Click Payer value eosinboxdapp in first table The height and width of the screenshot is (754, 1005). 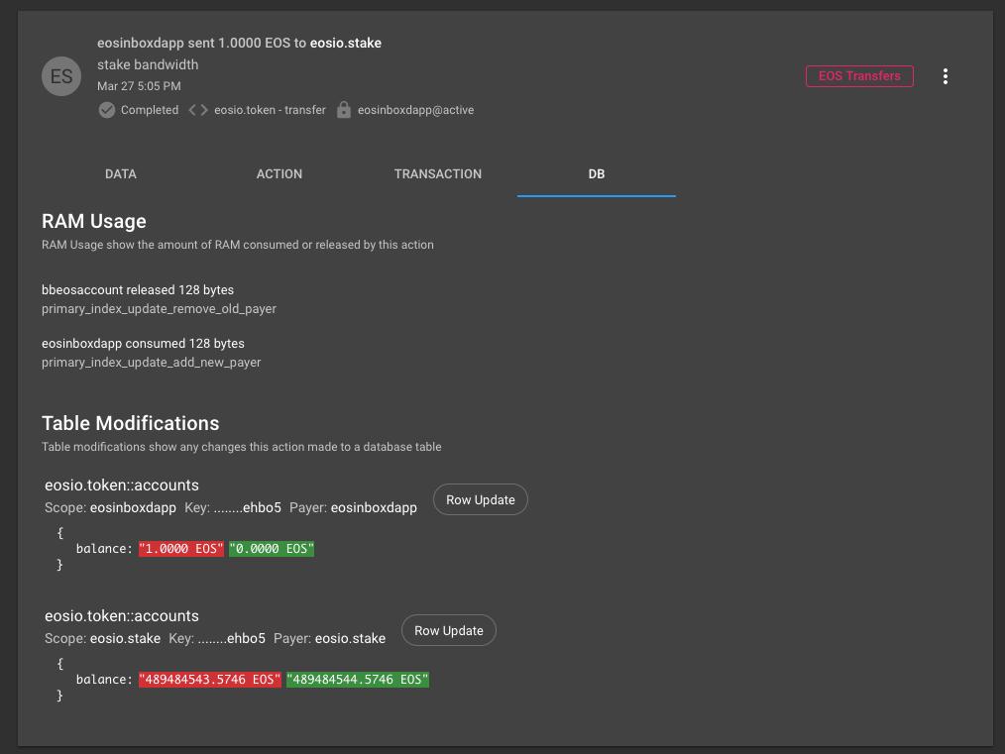(x=374, y=508)
